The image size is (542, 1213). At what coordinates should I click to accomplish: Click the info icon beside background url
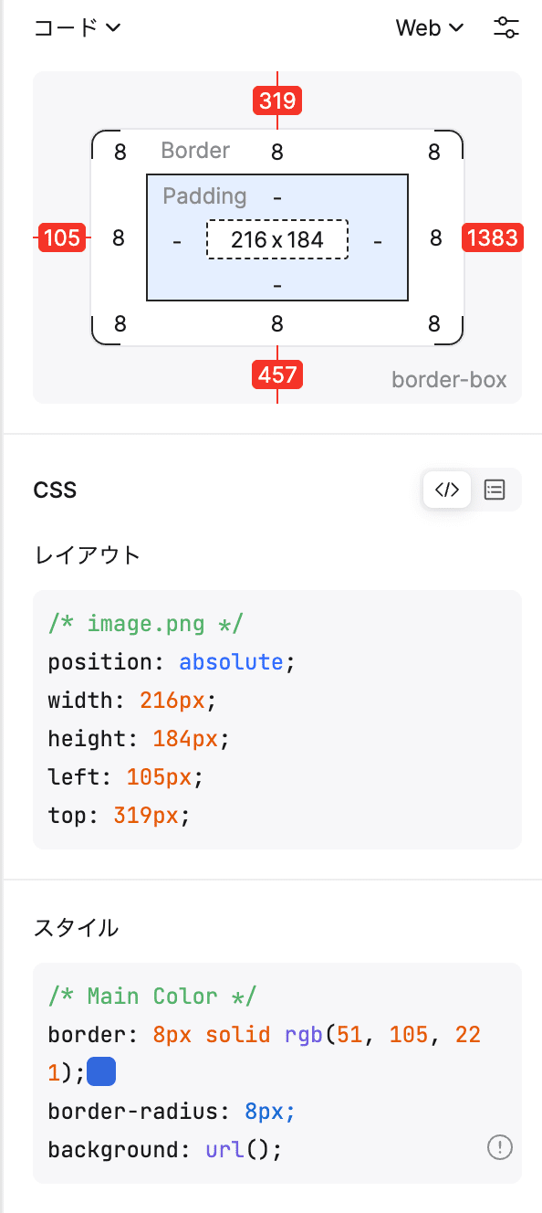coord(499,1148)
